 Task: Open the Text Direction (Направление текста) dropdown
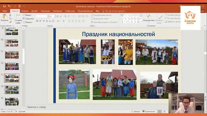tap(102, 15)
